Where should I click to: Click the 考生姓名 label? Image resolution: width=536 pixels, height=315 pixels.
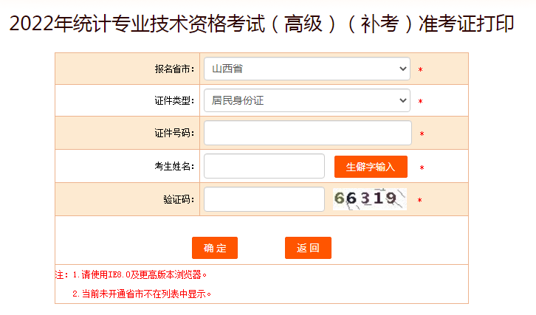point(175,166)
